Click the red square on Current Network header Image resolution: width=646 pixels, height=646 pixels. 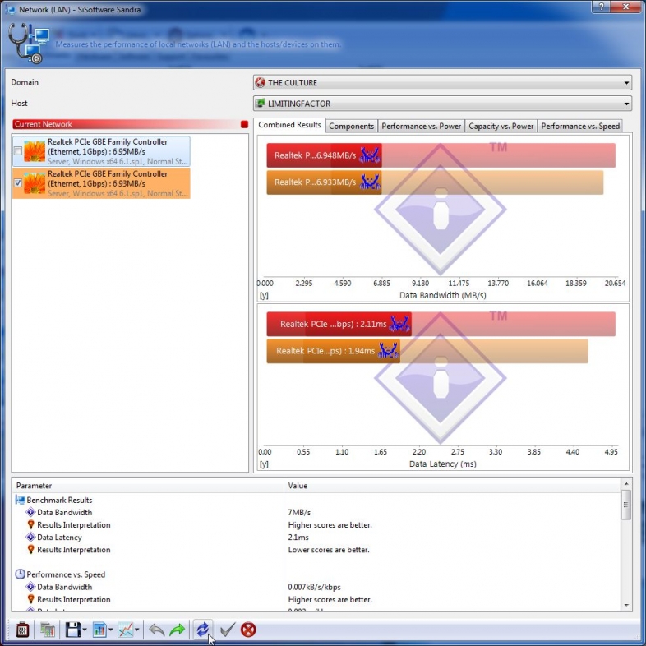pyautogui.click(x=244, y=124)
